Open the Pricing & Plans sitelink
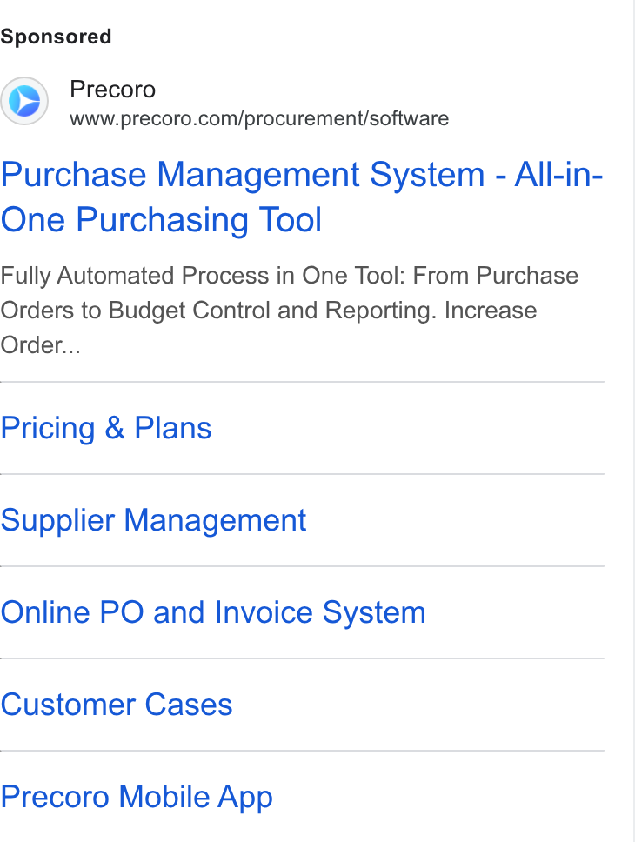 pos(106,428)
